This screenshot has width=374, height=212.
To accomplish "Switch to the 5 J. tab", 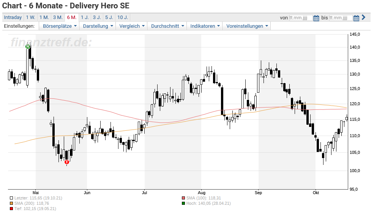I will tap(109, 17).
